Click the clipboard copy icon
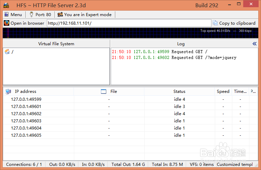The image size is (261, 170). point(215,23)
